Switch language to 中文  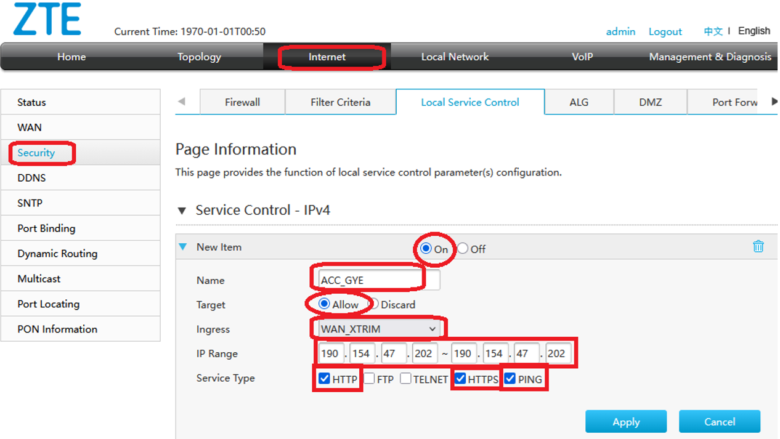713,31
